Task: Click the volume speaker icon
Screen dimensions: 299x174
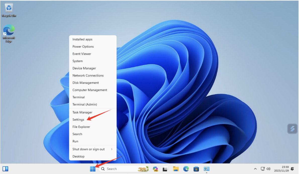Action: [269, 169]
